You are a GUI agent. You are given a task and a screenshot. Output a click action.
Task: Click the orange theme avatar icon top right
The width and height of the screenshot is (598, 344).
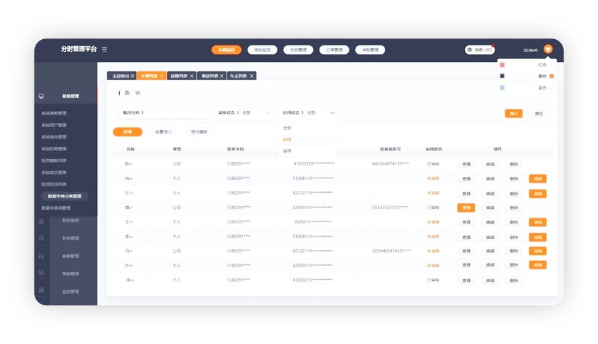548,49
